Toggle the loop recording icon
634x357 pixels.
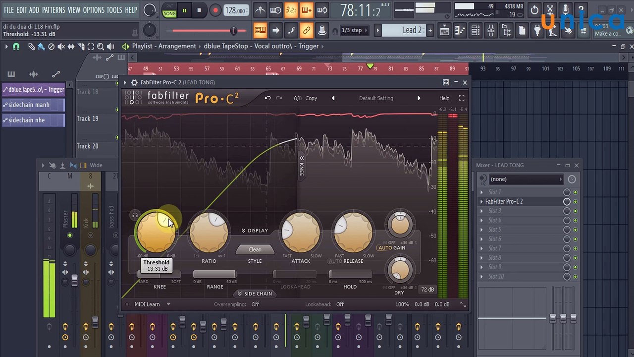pyautogui.click(x=322, y=10)
